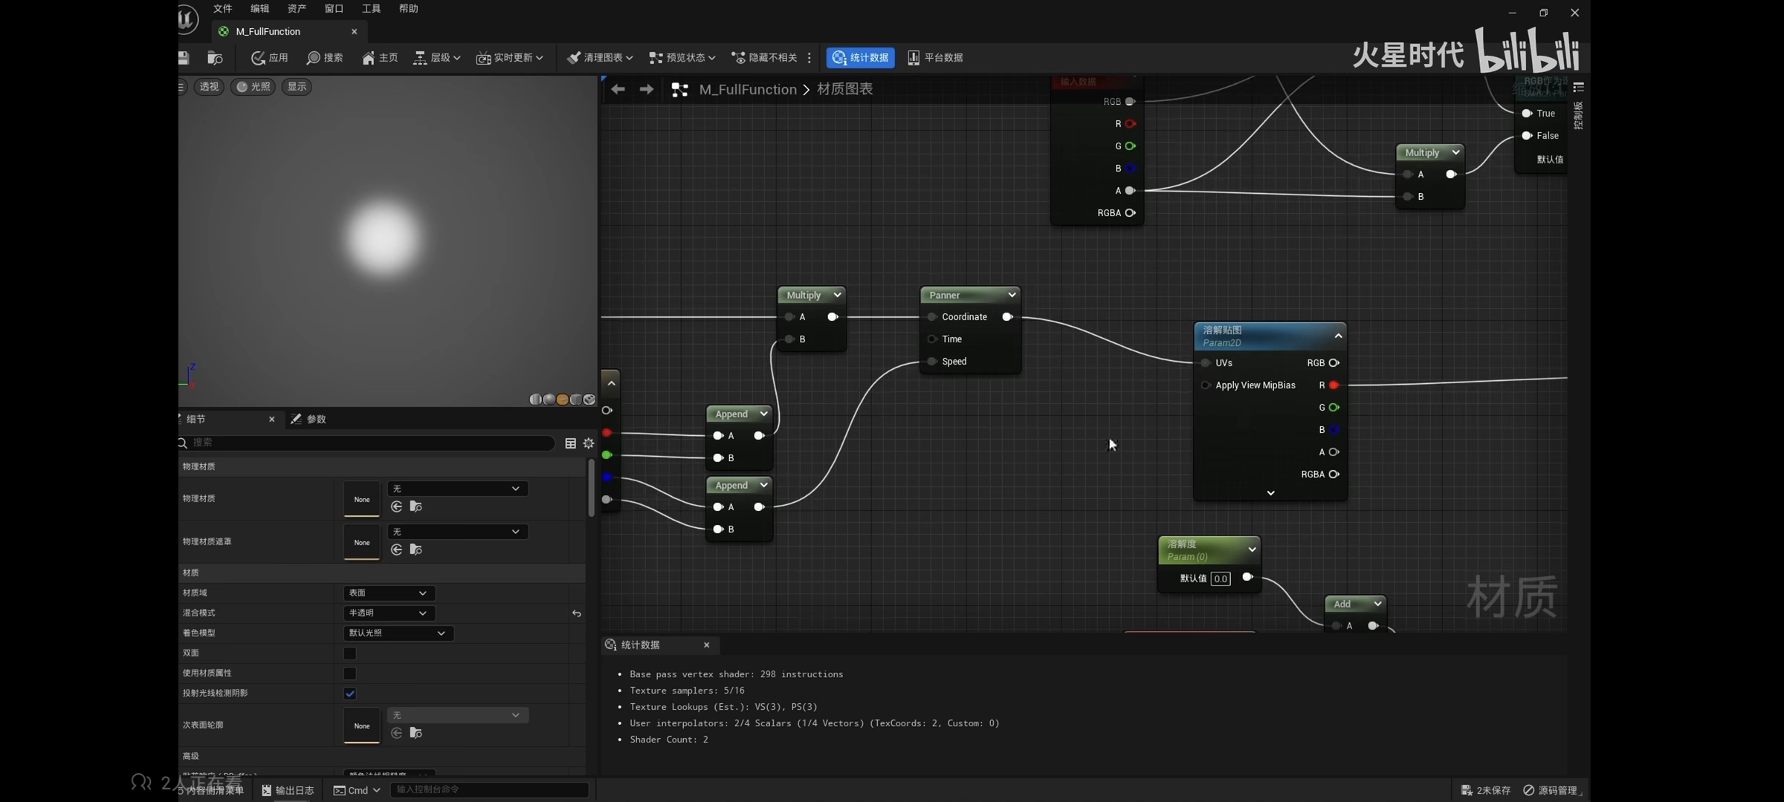Viewport: 1784px width, 802px height.
Task: Open Output Log (输出日志) button
Action: (288, 790)
